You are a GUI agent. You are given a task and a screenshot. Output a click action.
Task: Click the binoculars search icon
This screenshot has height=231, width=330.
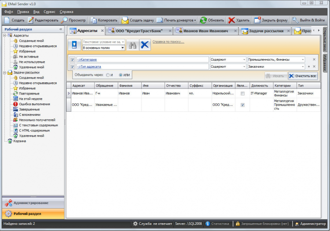coord(132,45)
